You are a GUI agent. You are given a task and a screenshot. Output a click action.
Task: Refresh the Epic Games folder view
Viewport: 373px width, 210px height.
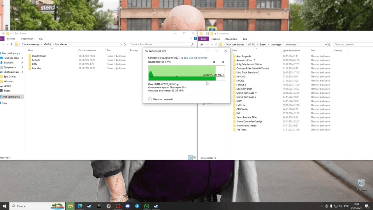click(x=125, y=45)
